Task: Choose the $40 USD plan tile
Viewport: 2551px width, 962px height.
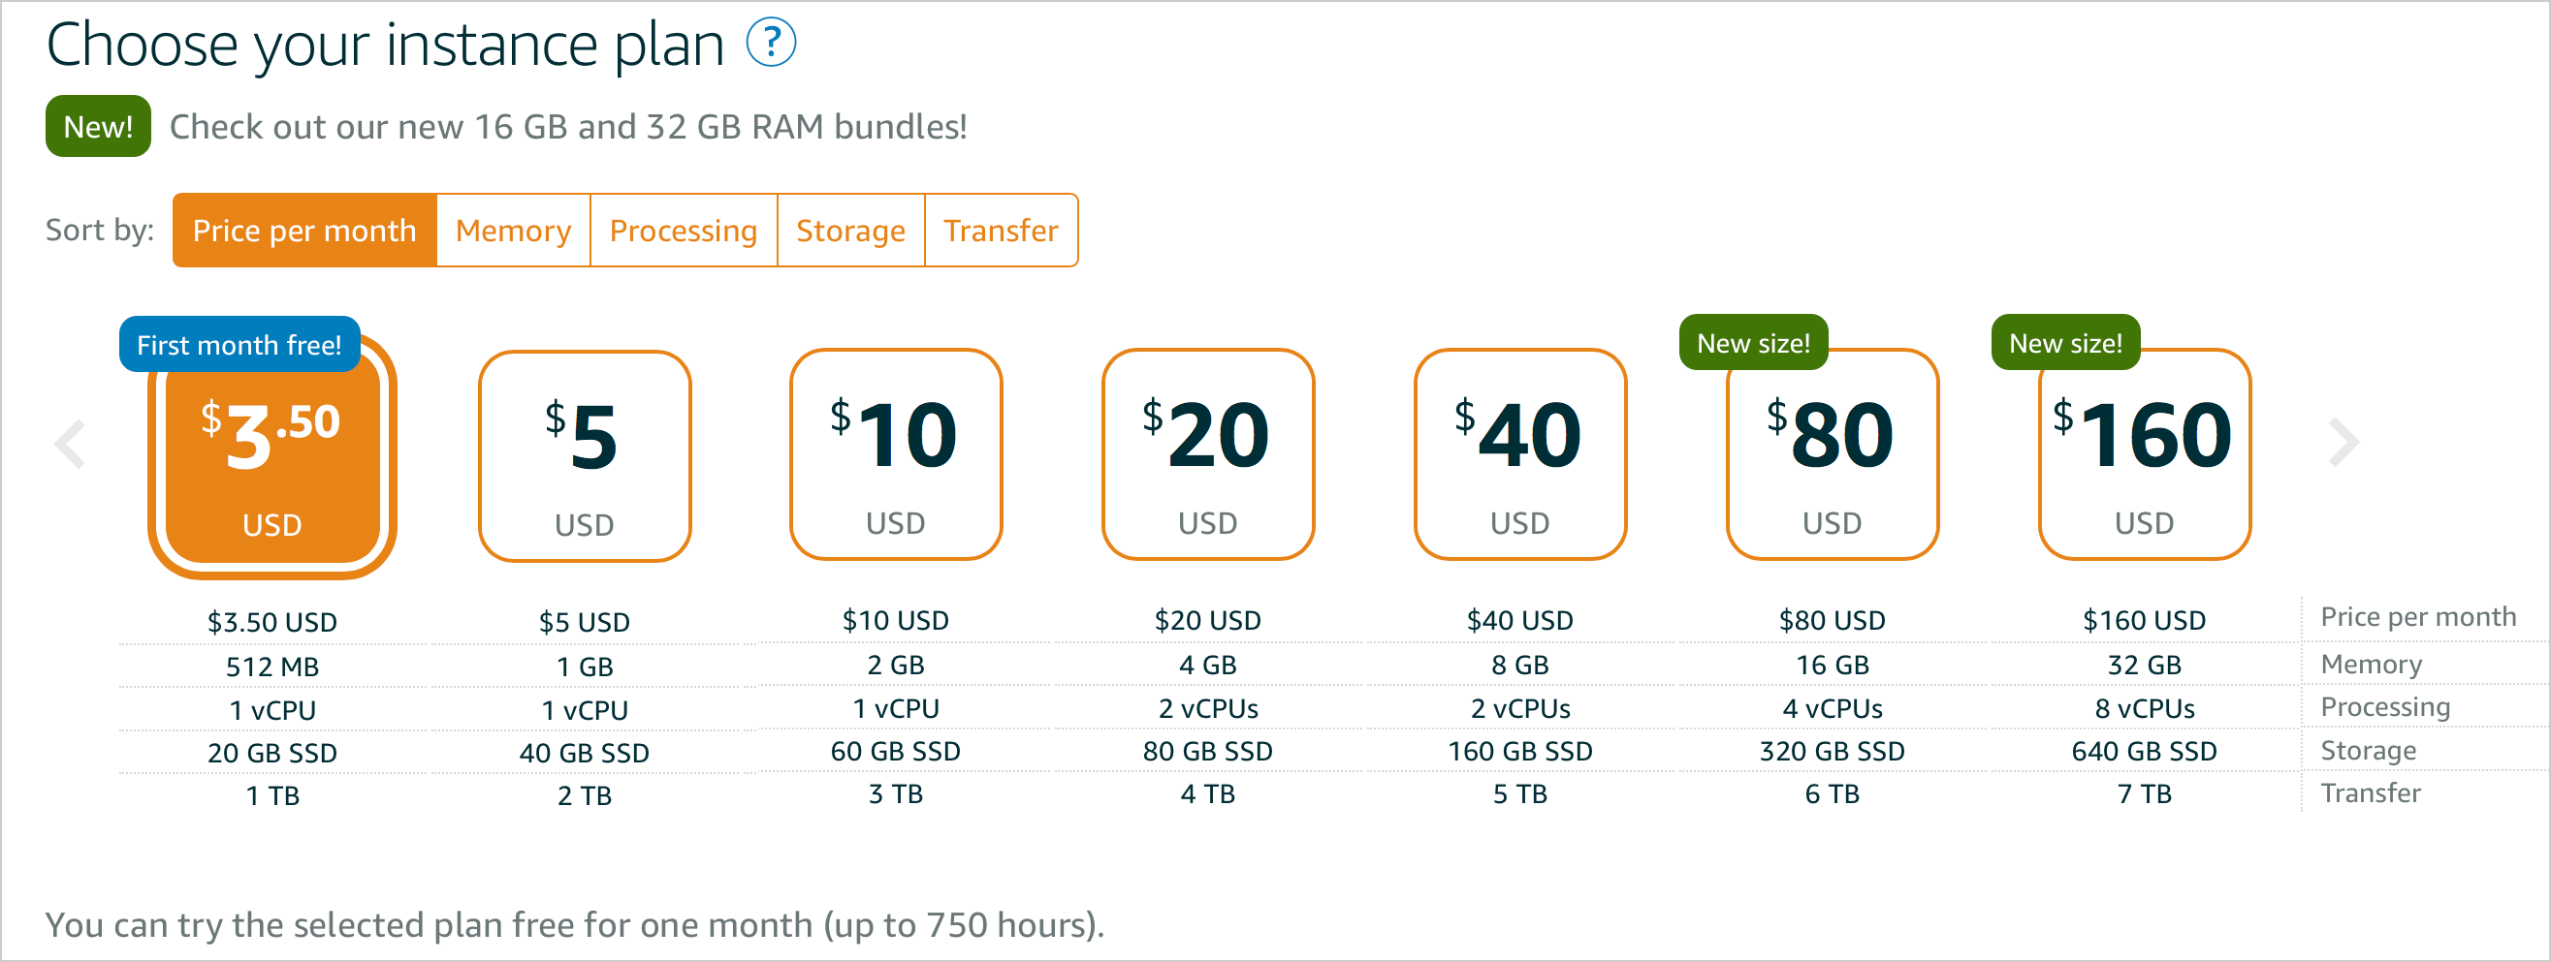Action: pos(1520,454)
